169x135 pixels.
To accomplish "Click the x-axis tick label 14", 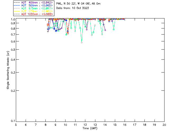I will coord(105,125).
